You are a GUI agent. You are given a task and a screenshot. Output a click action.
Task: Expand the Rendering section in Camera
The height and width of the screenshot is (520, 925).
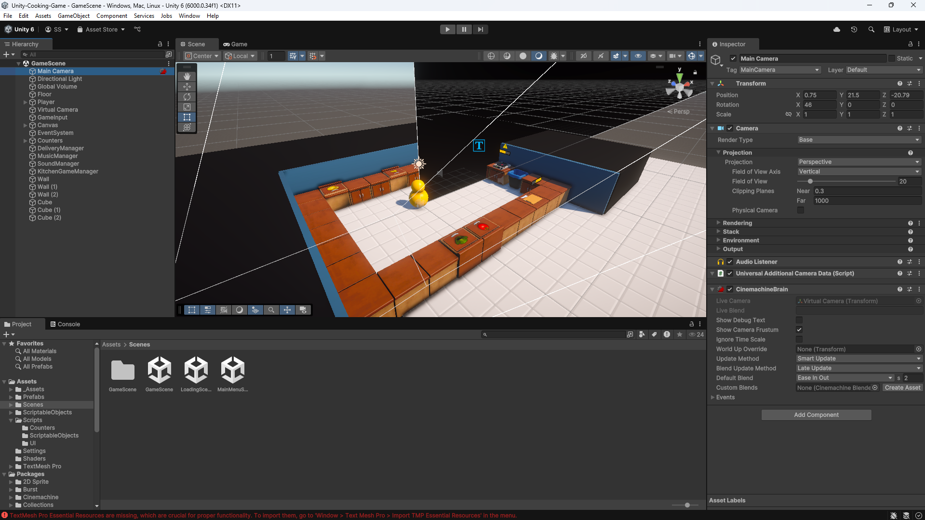pos(737,223)
